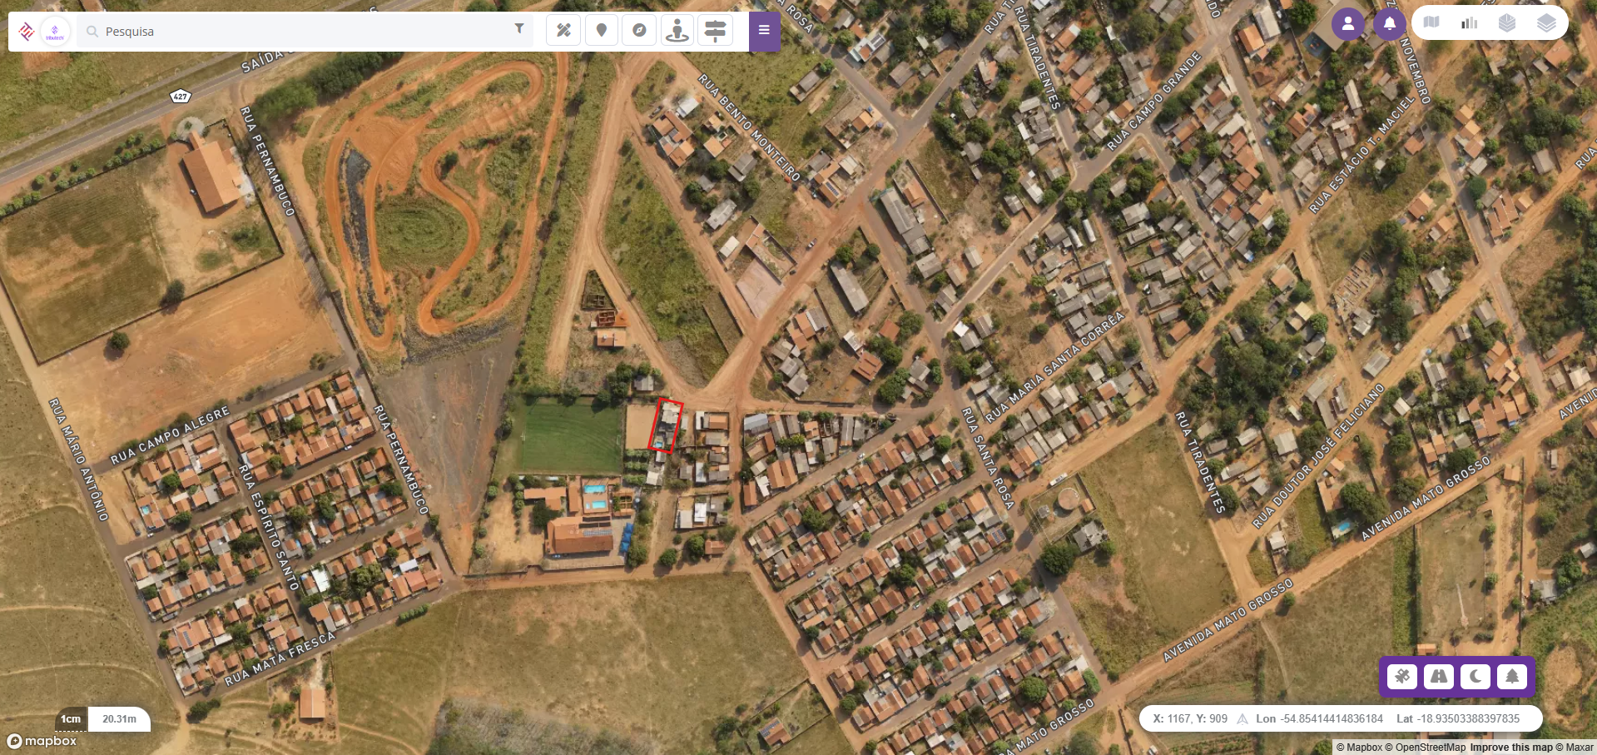Screen dimensions: 1597x755
Task: Open the measurement tools (ruler and pencil) icon
Action: point(563,31)
